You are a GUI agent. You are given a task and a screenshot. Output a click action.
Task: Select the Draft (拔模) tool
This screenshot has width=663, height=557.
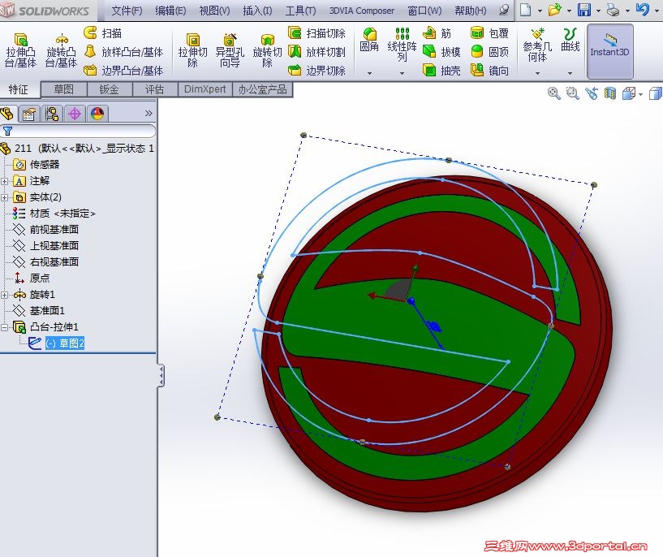[441, 52]
